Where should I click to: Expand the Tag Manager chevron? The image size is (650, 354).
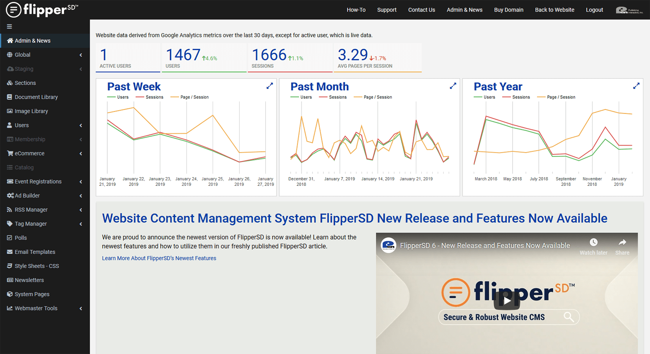point(81,224)
